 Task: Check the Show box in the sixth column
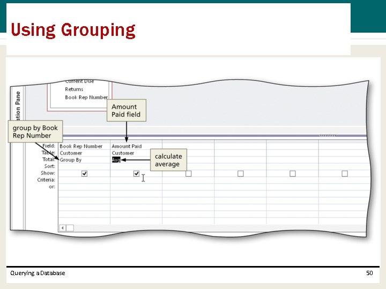[x=345, y=173]
